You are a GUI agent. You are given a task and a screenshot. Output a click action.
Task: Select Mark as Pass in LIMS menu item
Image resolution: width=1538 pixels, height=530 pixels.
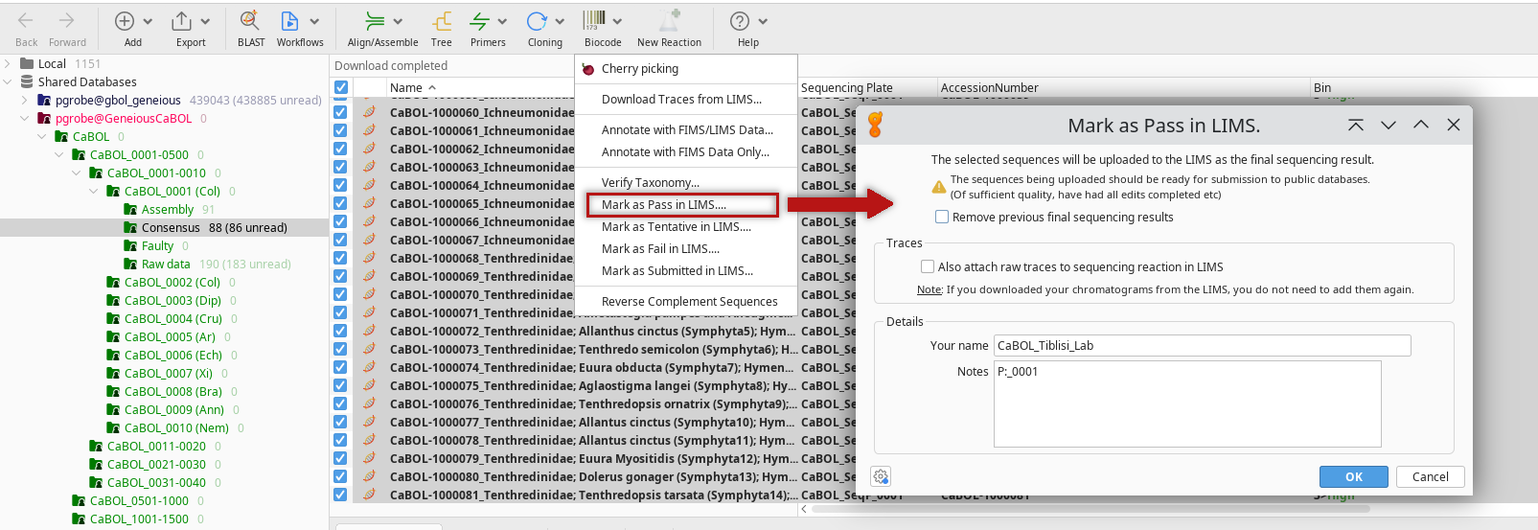[663, 205]
